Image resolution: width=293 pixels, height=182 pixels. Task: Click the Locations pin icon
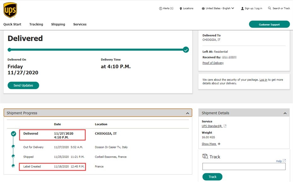181,8
